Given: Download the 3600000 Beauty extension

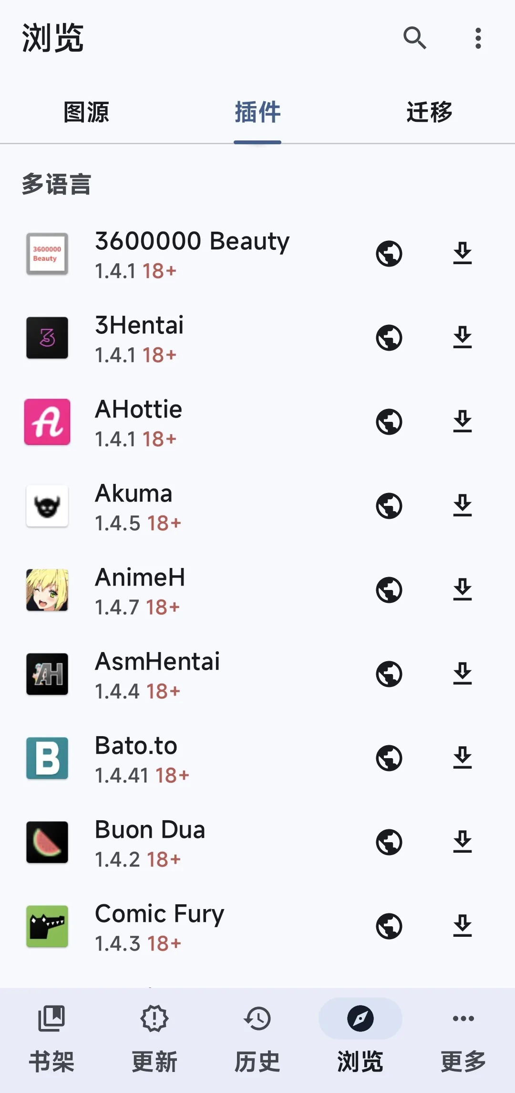Looking at the screenshot, I should point(463,253).
